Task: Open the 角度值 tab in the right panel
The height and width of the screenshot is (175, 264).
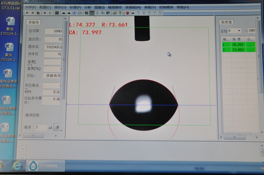Action: (226, 22)
